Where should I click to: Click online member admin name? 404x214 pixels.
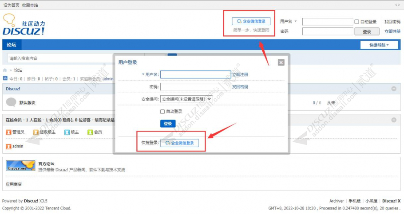[x=18, y=146]
